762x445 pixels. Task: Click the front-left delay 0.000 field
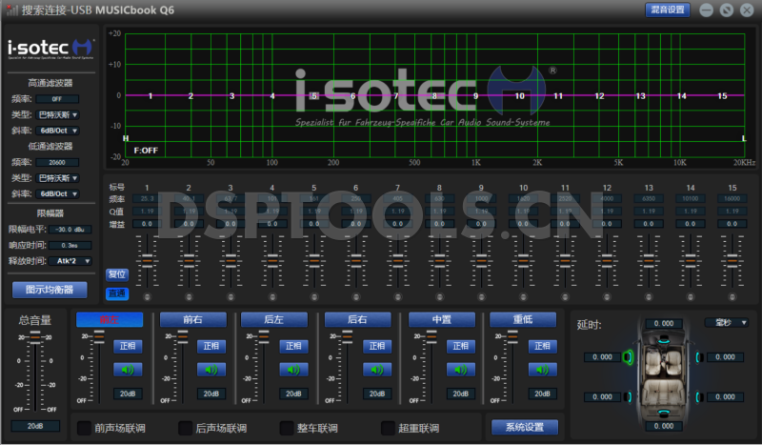click(x=602, y=357)
